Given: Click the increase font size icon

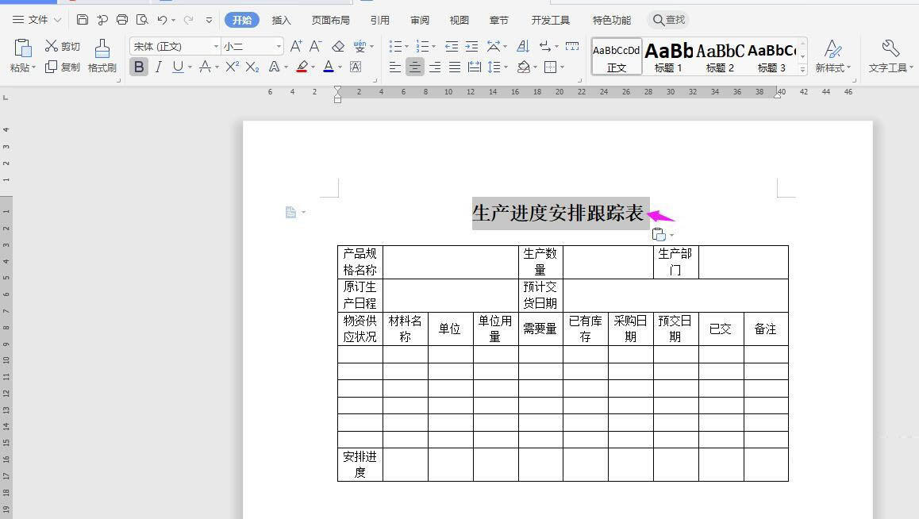Looking at the screenshot, I should pos(296,47).
